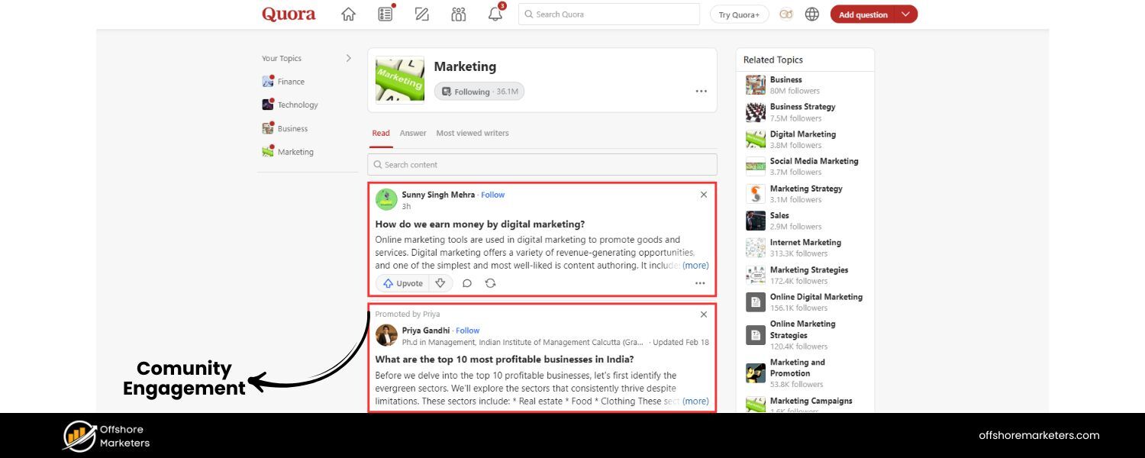The height and width of the screenshot is (458, 1145).
Task: Click the Try Quora+ button
Action: coord(739,15)
